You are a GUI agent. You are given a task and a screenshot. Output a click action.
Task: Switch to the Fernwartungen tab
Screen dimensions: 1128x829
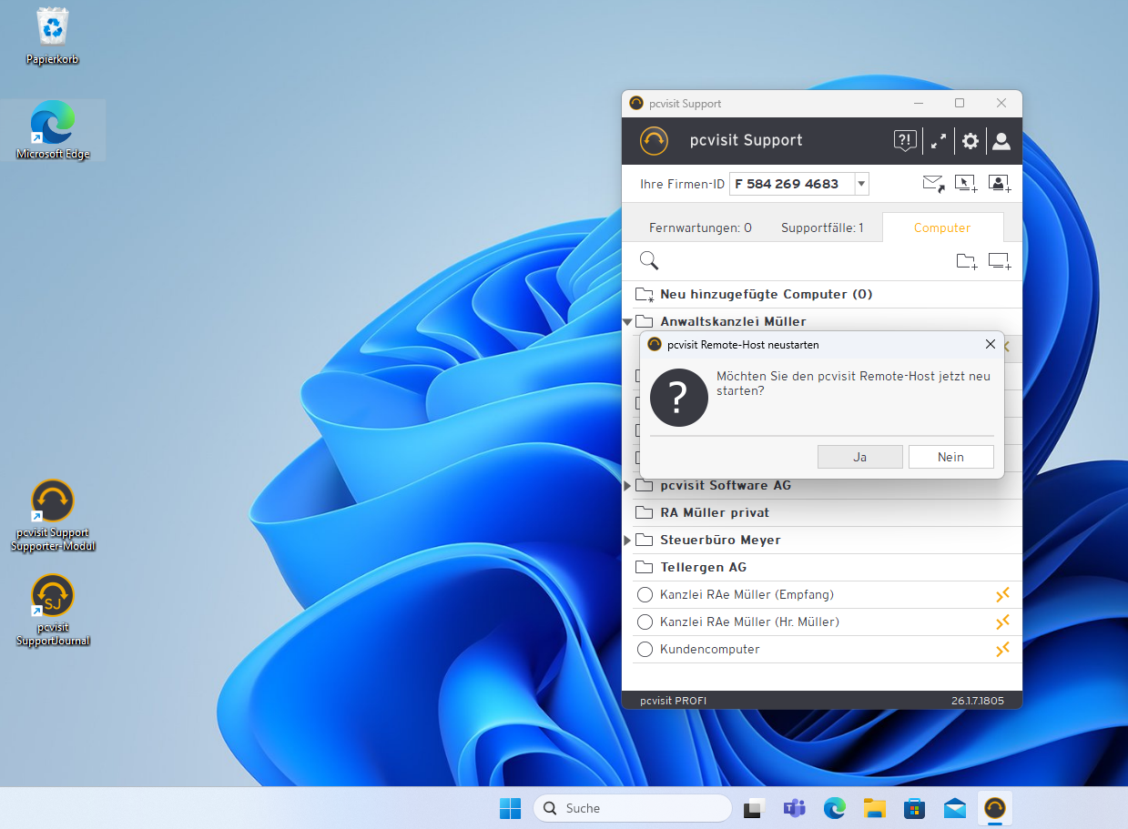700,227
